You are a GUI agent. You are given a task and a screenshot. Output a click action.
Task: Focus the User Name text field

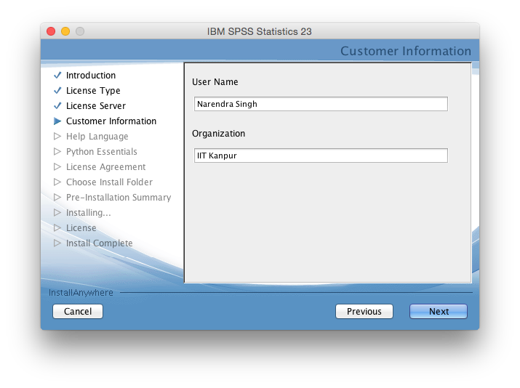[x=320, y=104]
